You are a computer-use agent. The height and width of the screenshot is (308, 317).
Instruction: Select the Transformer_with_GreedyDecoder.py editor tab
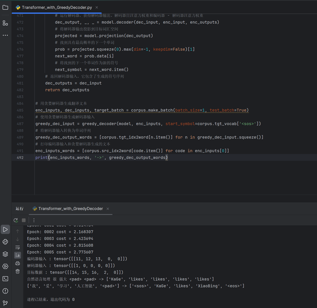tap(57, 8)
